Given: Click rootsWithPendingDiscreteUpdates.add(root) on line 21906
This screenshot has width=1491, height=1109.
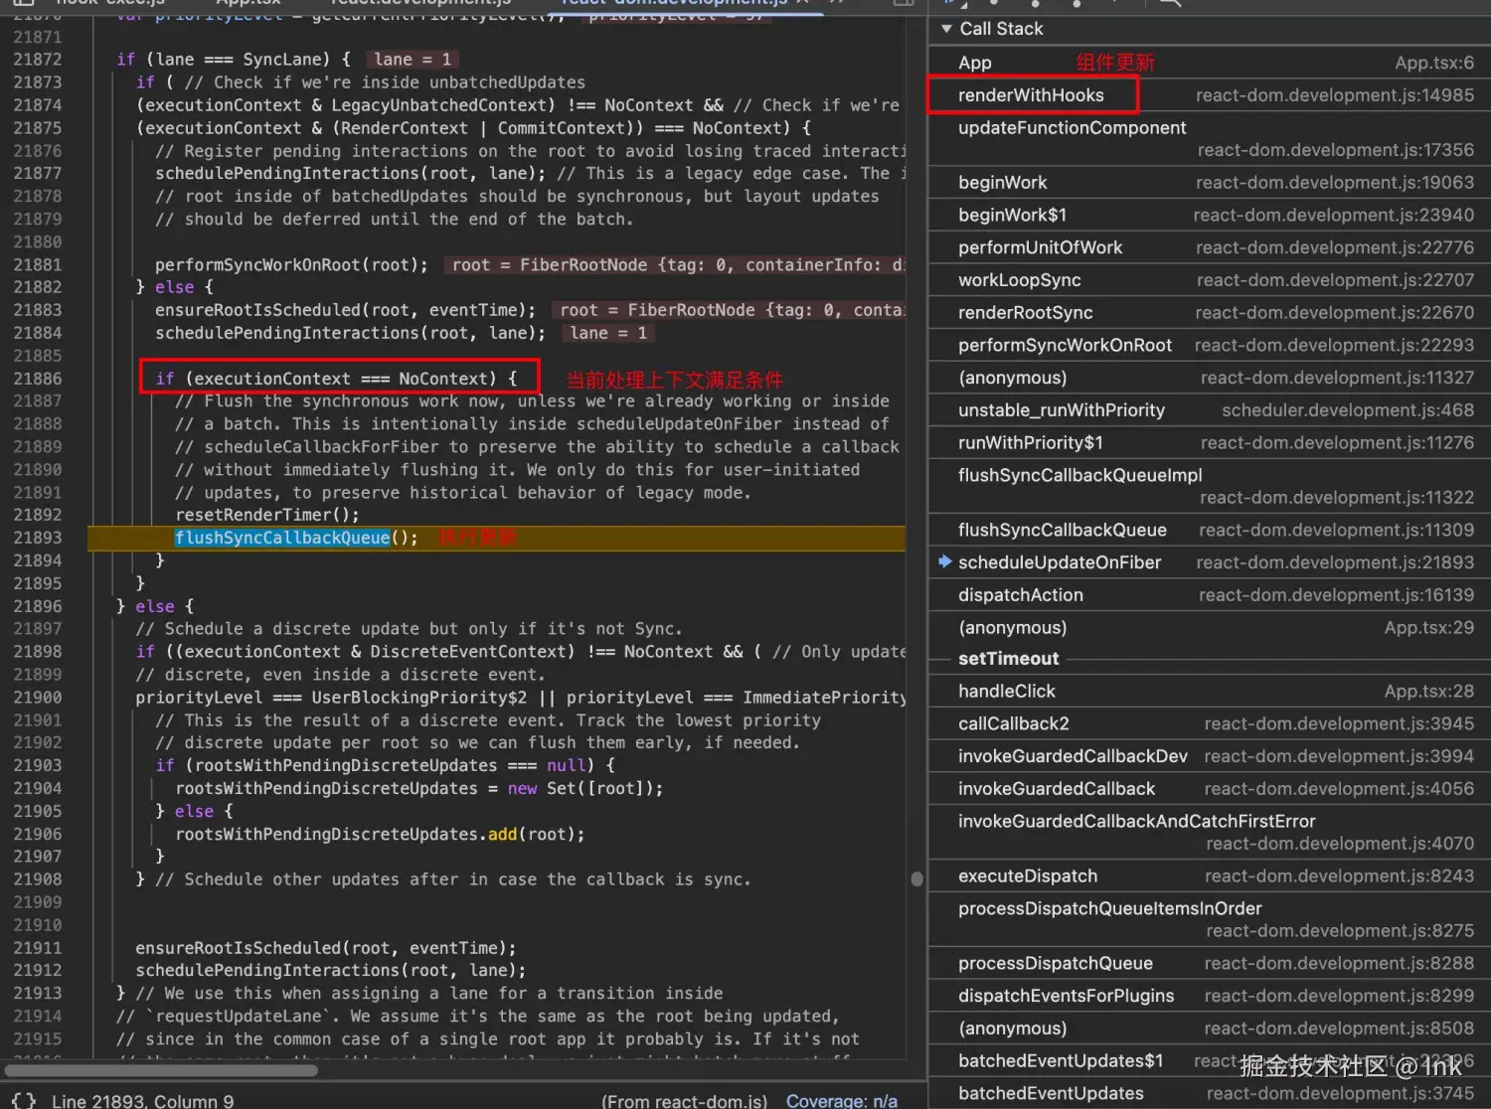Looking at the screenshot, I should 380,835.
